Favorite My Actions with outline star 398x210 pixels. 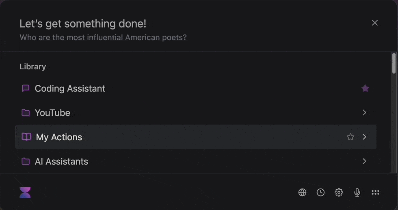coord(350,137)
